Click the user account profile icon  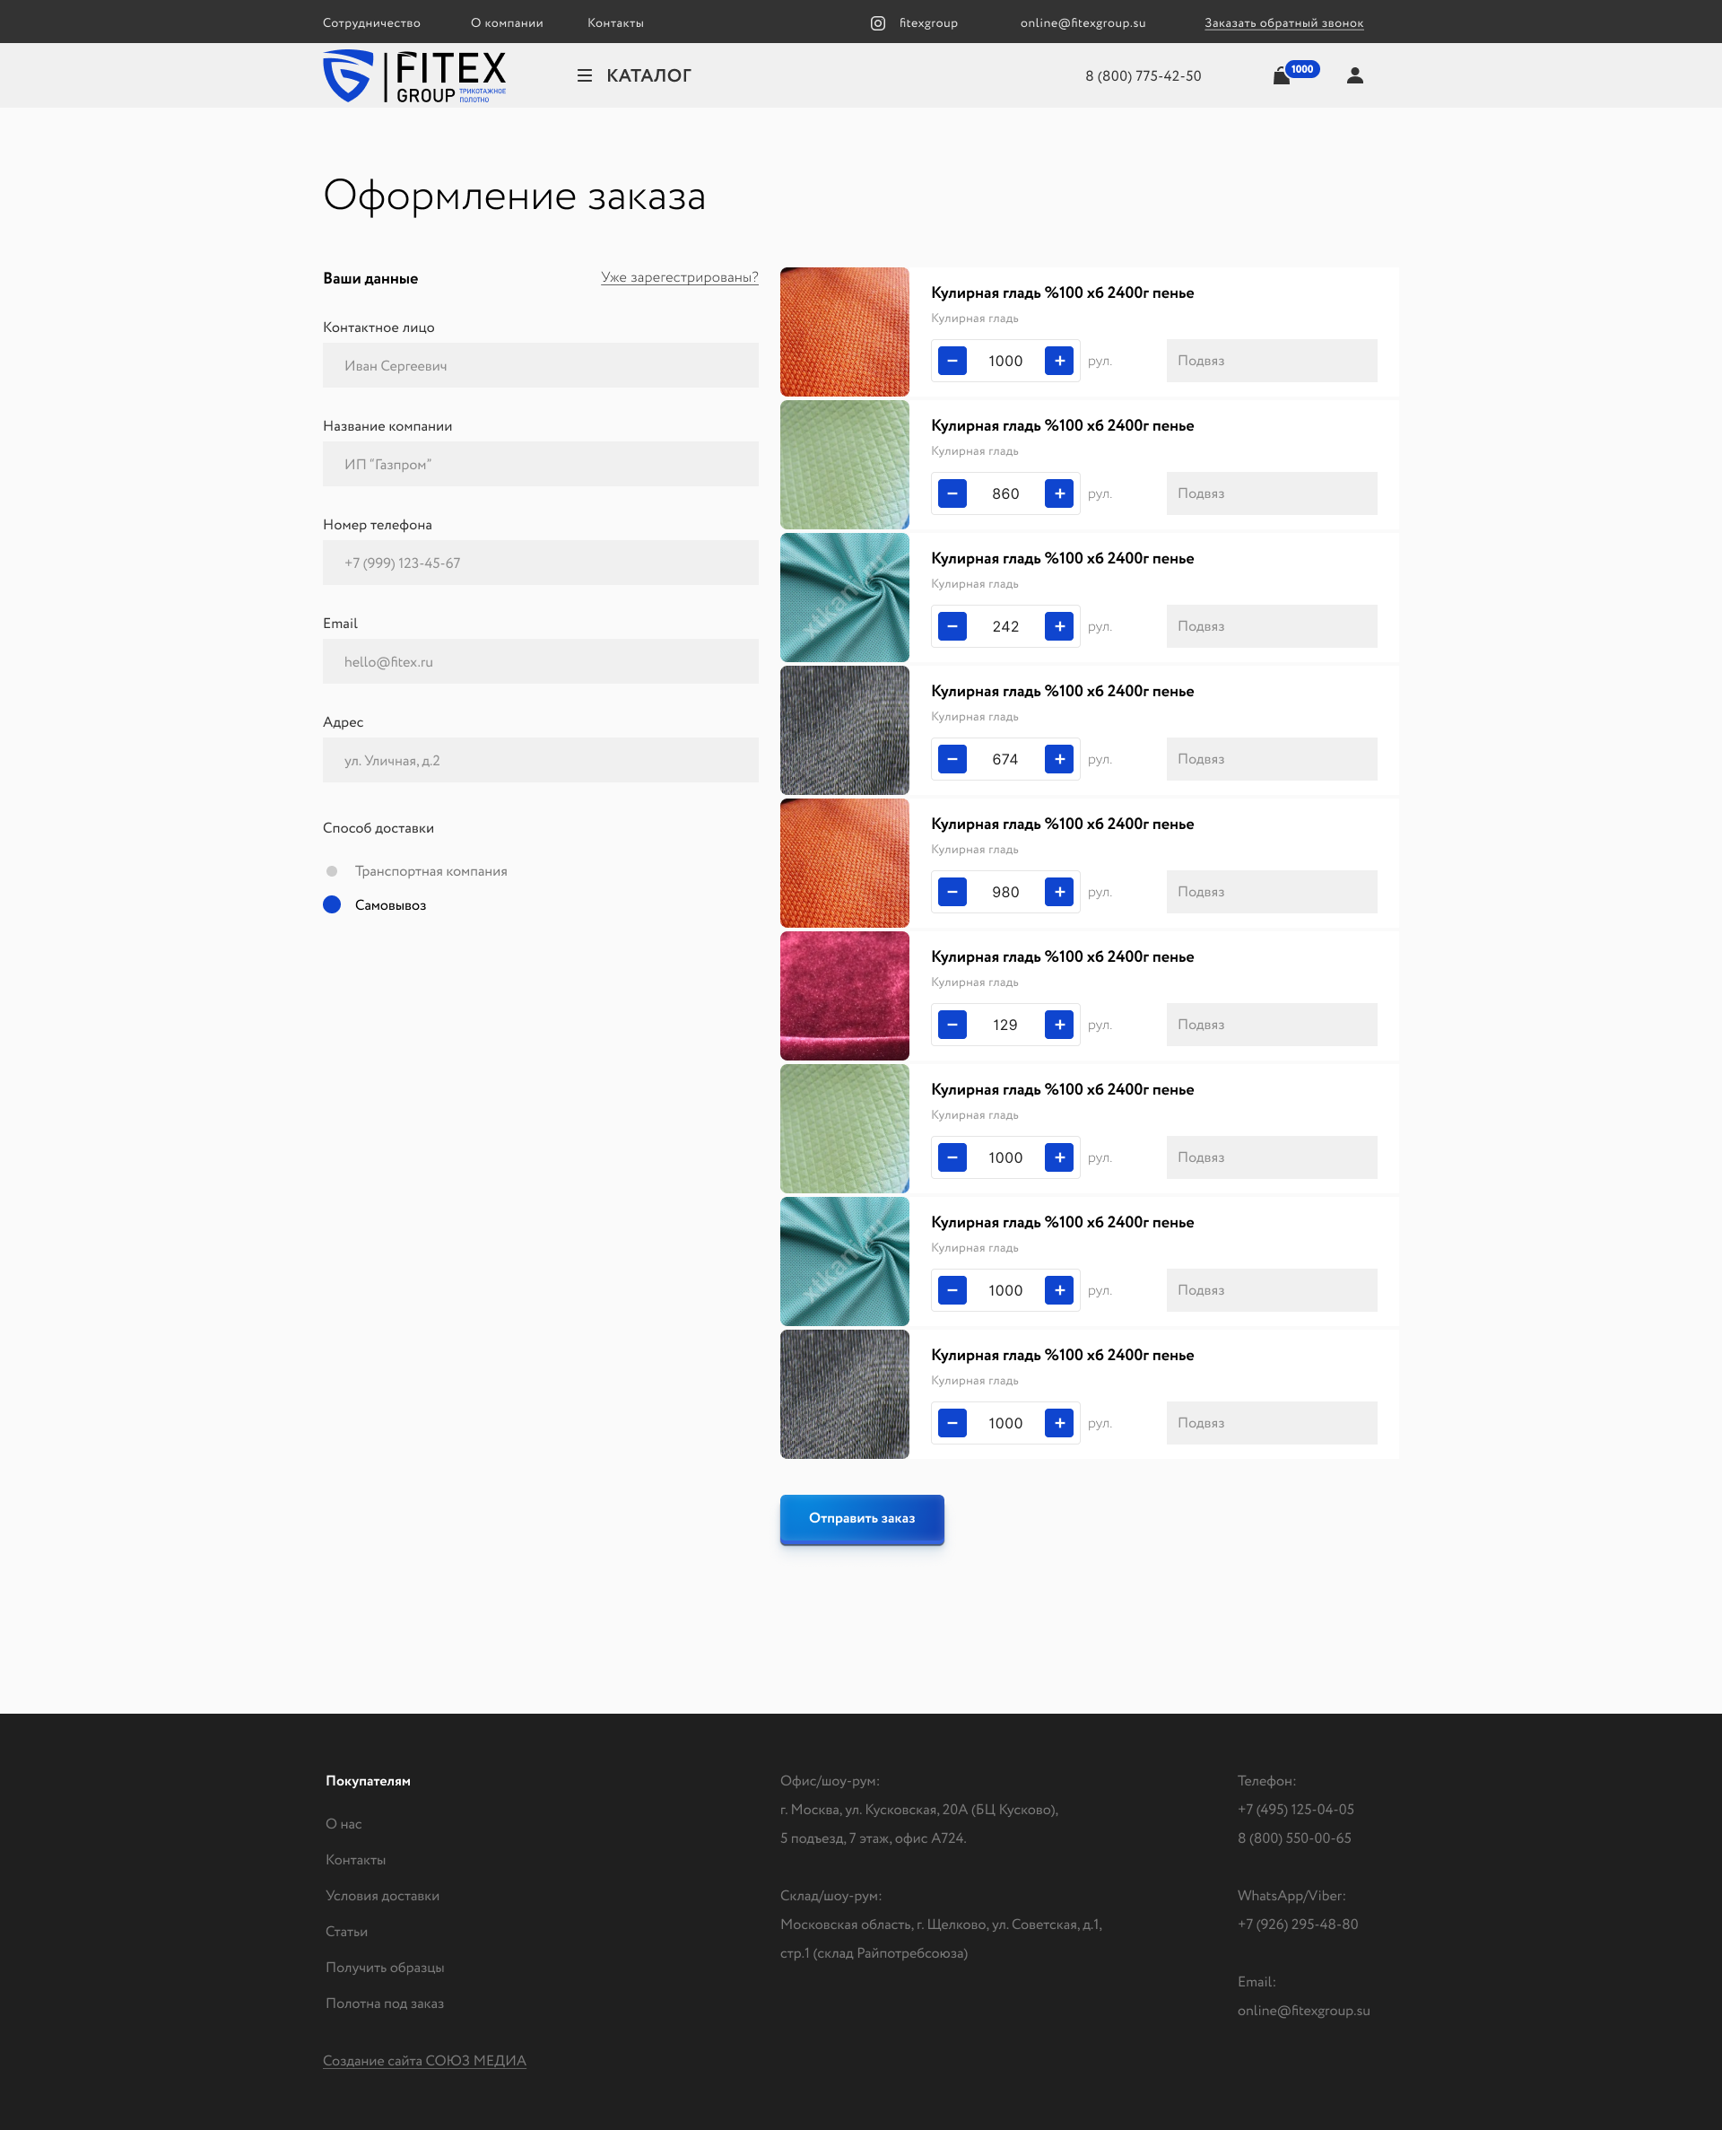coord(1354,75)
